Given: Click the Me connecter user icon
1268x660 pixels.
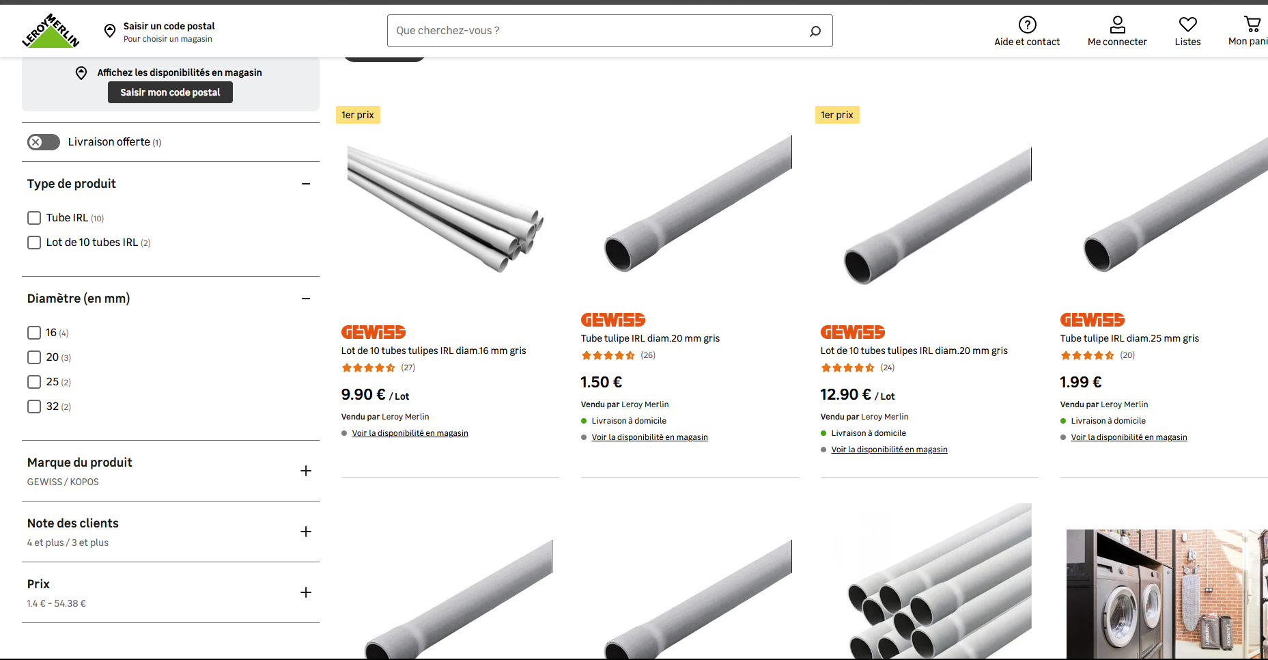Looking at the screenshot, I should tap(1117, 25).
